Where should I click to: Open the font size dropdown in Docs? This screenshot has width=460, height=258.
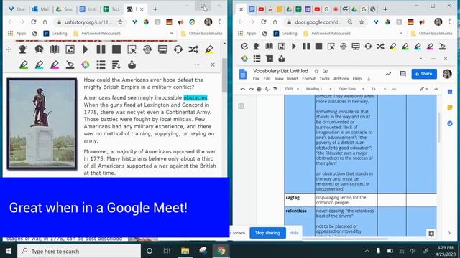click(378, 89)
